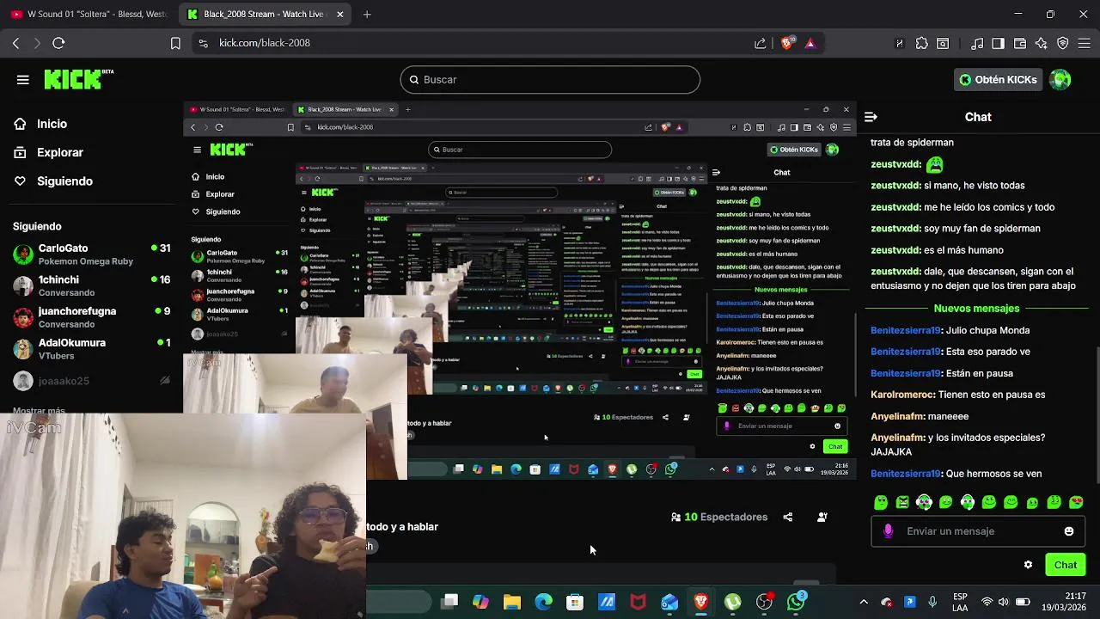Open volume control in system tray
The width and height of the screenshot is (1100, 619).
tap(1005, 602)
